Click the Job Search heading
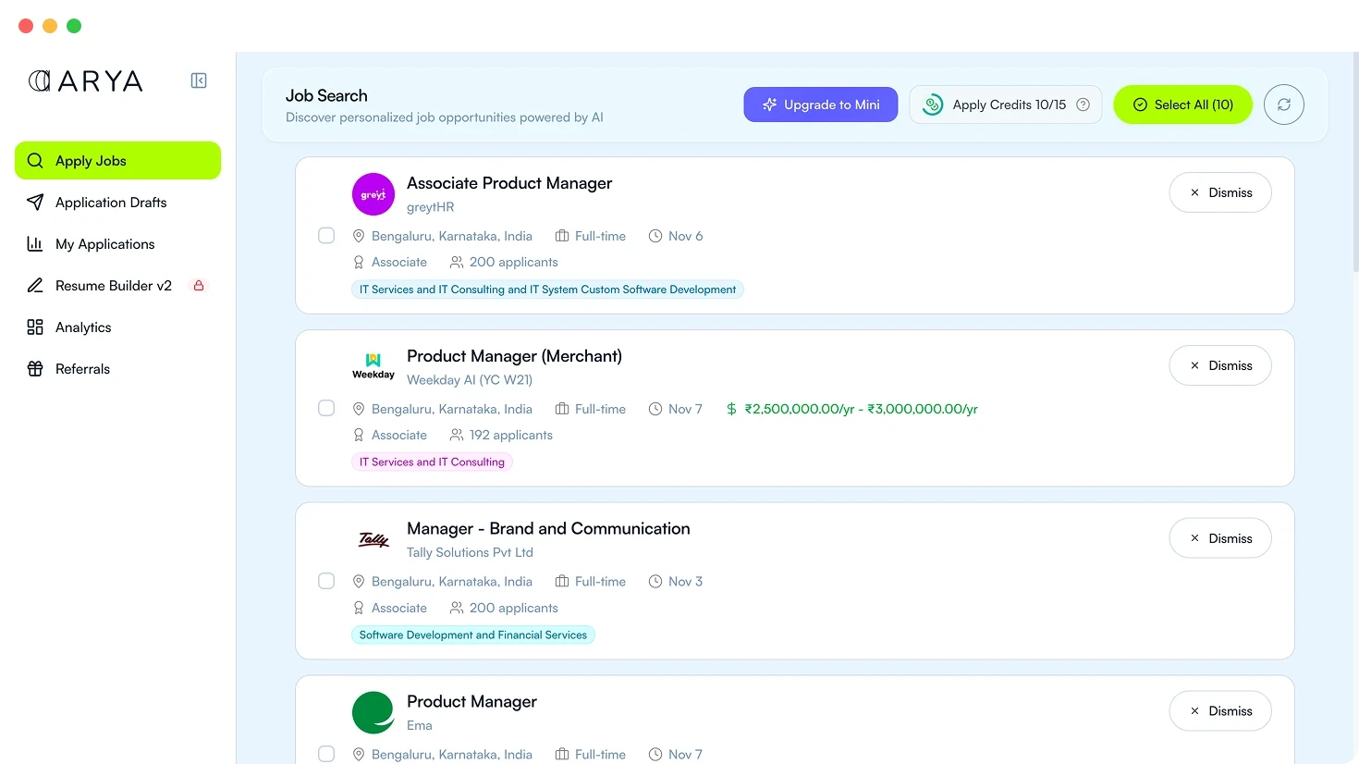This screenshot has width=1359, height=764. pyautogui.click(x=326, y=95)
